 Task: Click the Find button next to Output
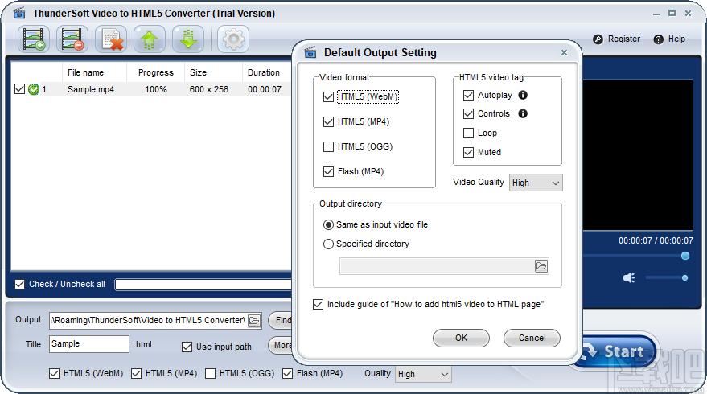[281, 321]
